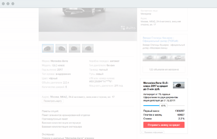
Task: Click the "Базовая комплектация интерьера" line
Action: coord(61,123)
